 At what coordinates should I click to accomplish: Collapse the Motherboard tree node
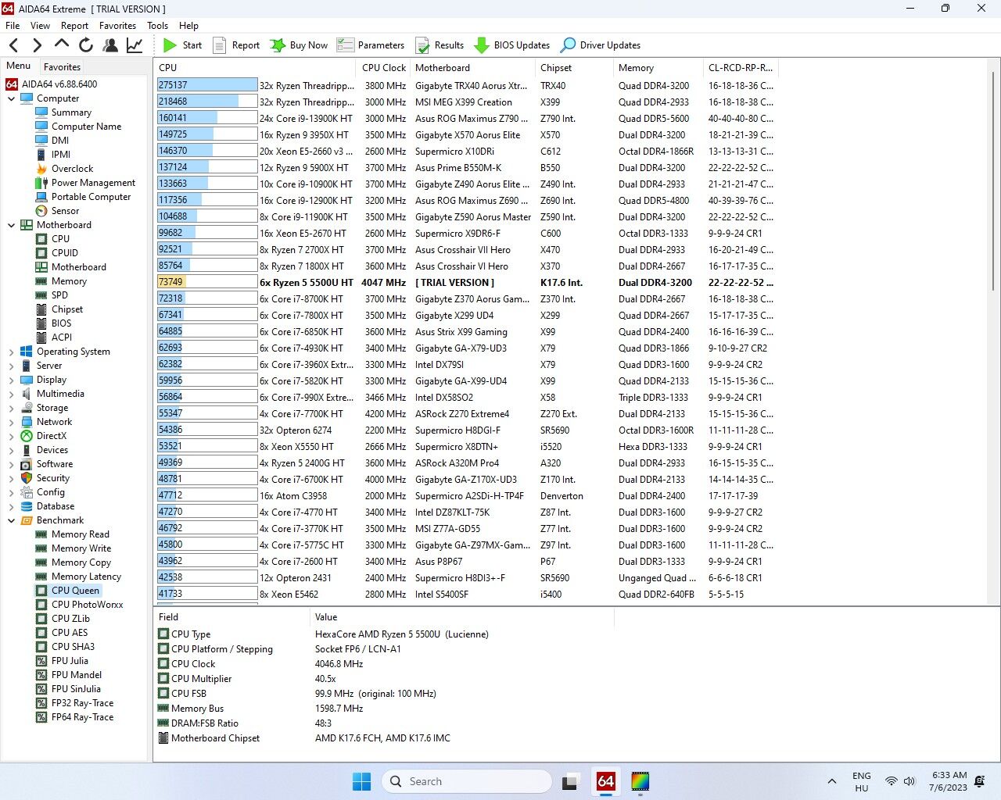(x=11, y=225)
